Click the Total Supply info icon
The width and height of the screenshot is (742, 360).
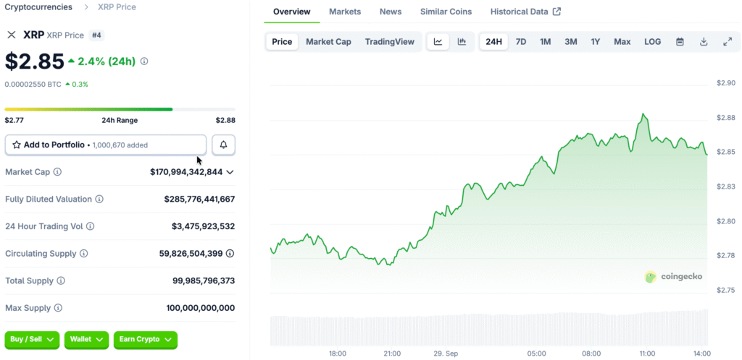point(61,280)
